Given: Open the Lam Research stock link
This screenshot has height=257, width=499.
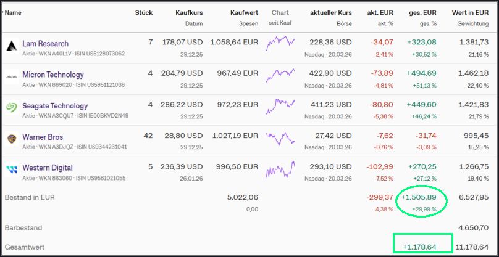Looking at the screenshot, I should [x=45, y=44].
